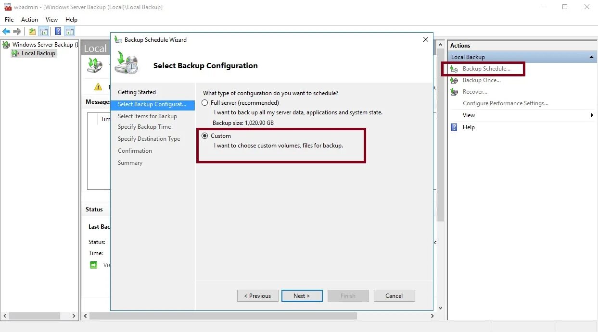598x332 pixels.
Task: Click right scroll arrow of center pane
Action: (x=433, y=316)
